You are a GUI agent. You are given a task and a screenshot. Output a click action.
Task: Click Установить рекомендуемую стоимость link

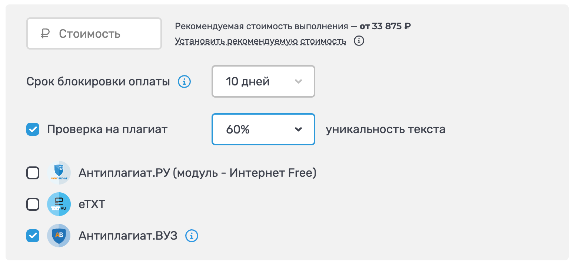(x=260, y=41)
